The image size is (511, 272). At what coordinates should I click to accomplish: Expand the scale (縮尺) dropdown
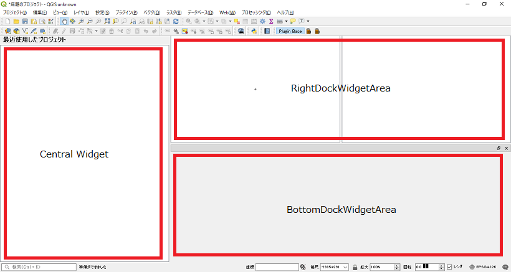pos(345,267)
